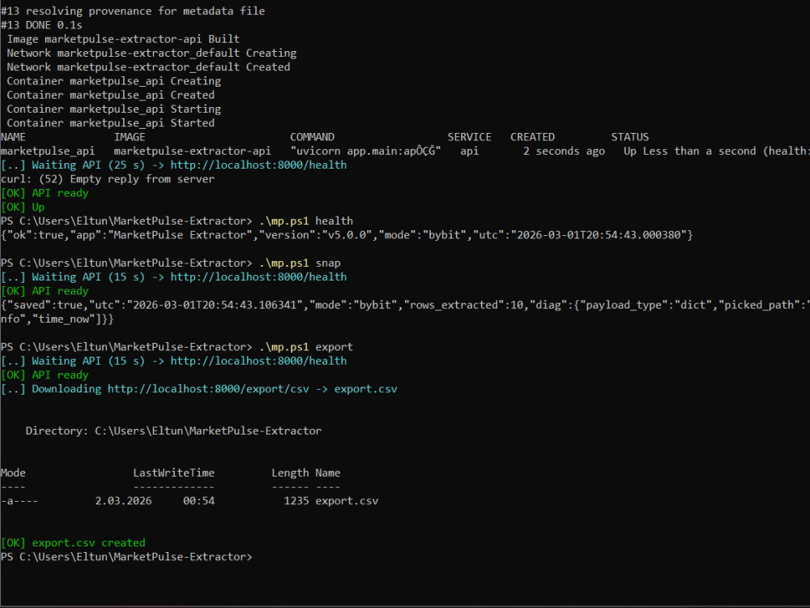Click the first http://localhost:8000/health URL after 25 s
The image size is (810, 608).
(x=258, y=165)
